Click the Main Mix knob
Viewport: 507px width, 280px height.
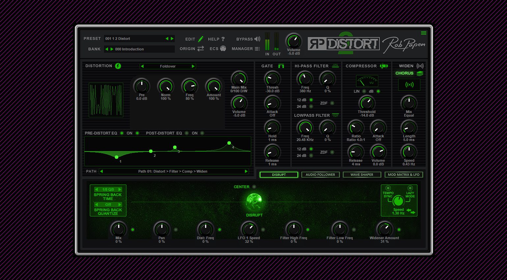(239, 78)
